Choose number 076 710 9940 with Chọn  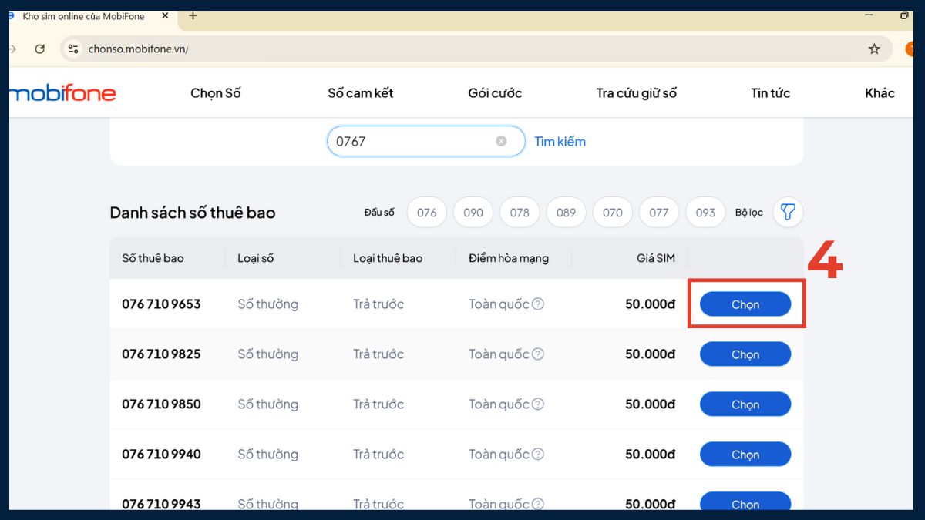[x=745, y=455]
